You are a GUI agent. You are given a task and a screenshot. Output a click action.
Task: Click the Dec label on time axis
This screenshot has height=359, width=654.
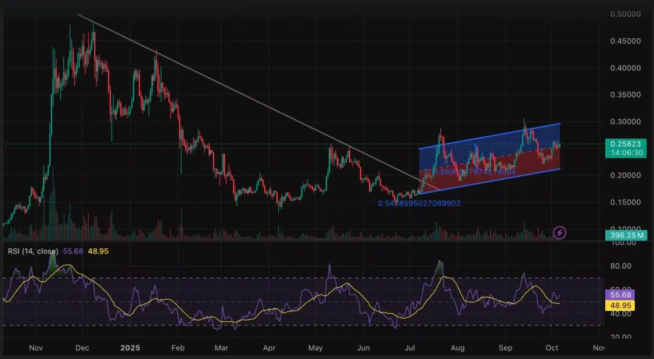click(82, 348)
